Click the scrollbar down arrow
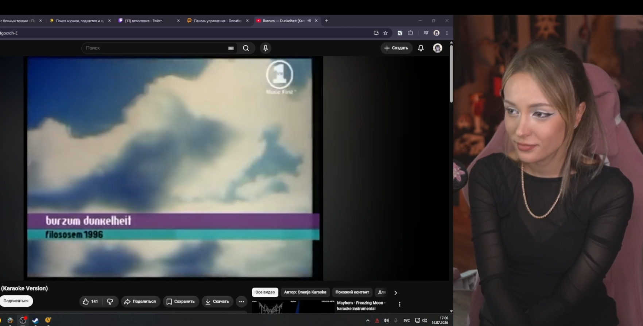 pos(451,311)
